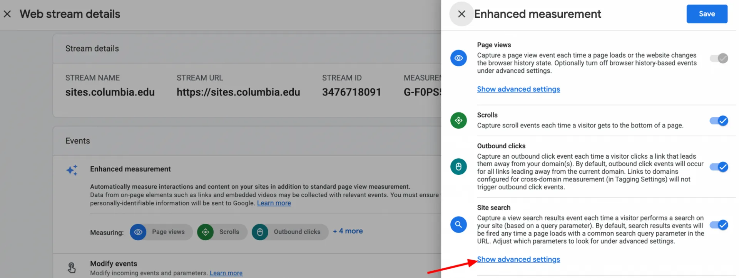Image resolution: width=739 pixels, height=278 pixels.
Task: Click the Page views eye icon in panel
Action: pos(458,58)
